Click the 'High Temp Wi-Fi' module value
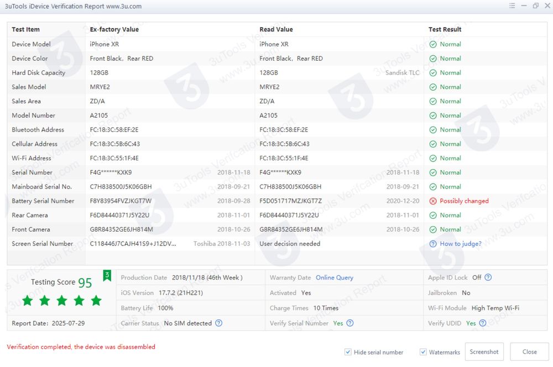This screenshot has height=367, width=553. (495, 308)
